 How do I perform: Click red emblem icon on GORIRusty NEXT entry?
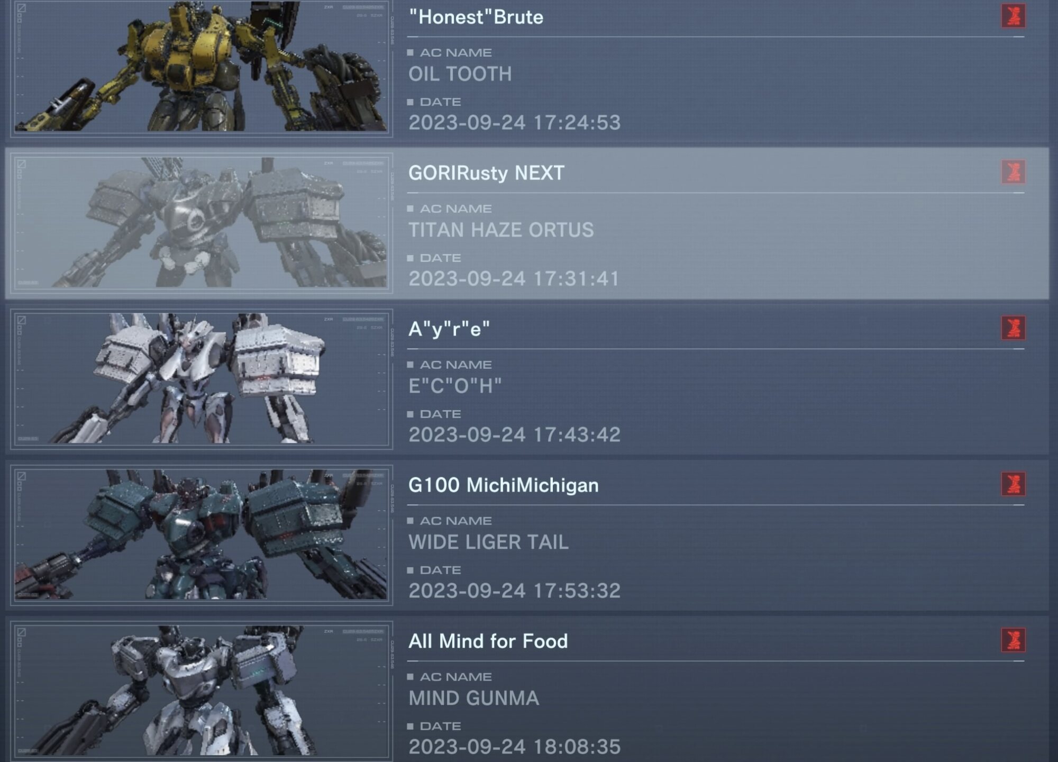(1013, 172)
